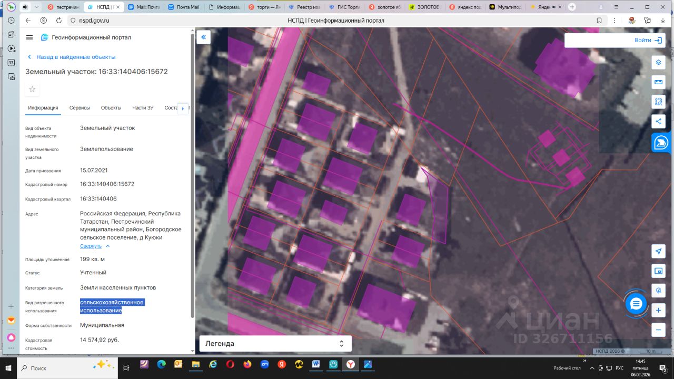Image resolution: width=674 pixels, height=379 pixels.
Task: Launch Microsoft Word from the taskbar
Action: (x=316, y=364)
